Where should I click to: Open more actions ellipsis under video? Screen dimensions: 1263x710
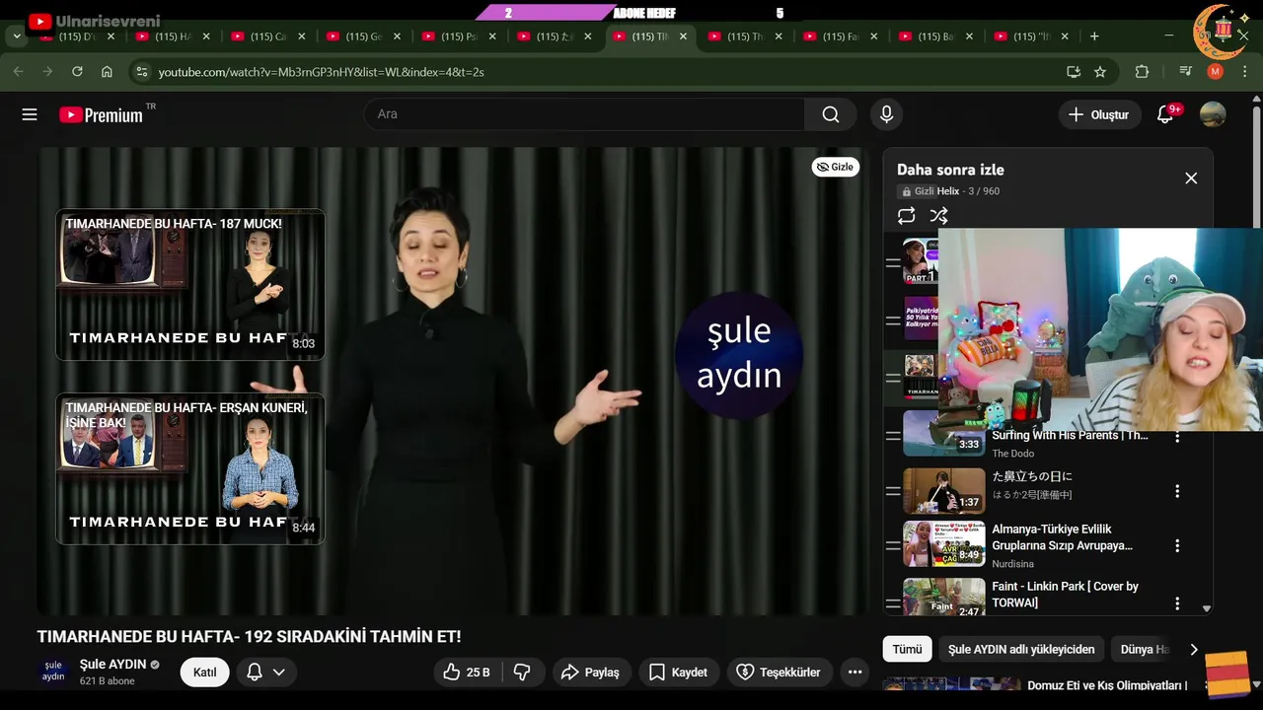854,672
